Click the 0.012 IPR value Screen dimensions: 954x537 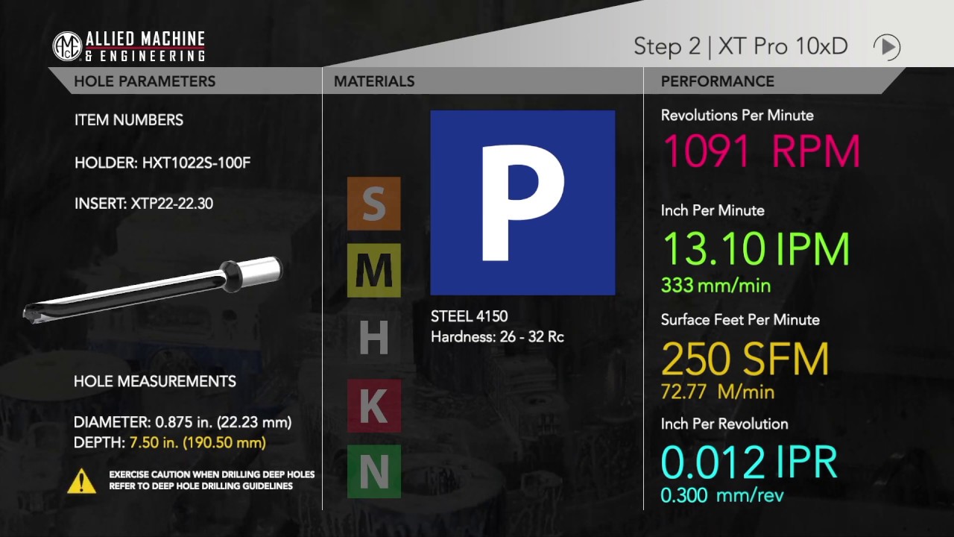pos(749,462)
